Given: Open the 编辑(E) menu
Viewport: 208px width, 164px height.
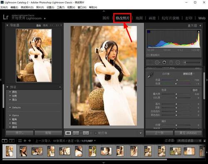Looking at the screenshot, I should coord(14,7).
